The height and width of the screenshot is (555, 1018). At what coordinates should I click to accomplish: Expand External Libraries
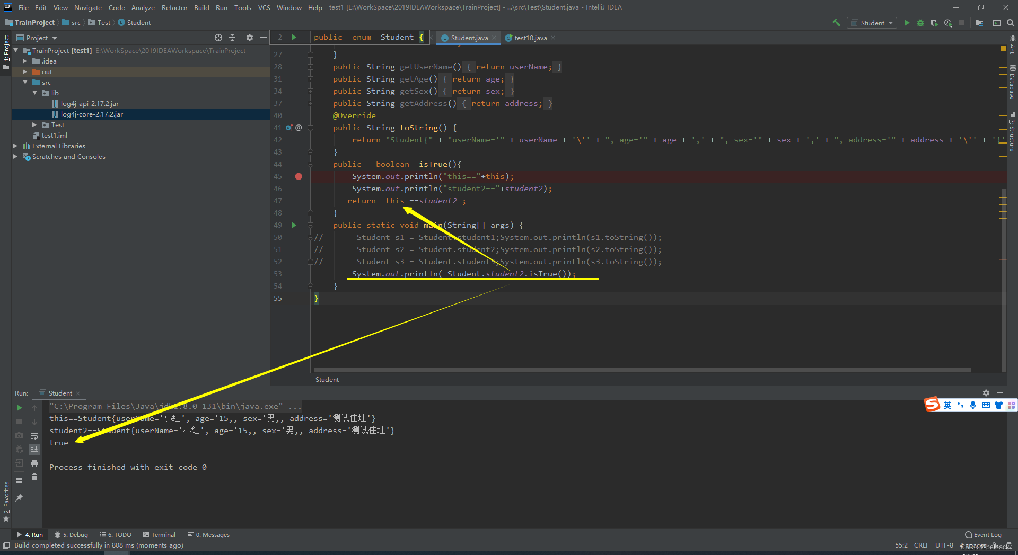[x=15, y=146]
